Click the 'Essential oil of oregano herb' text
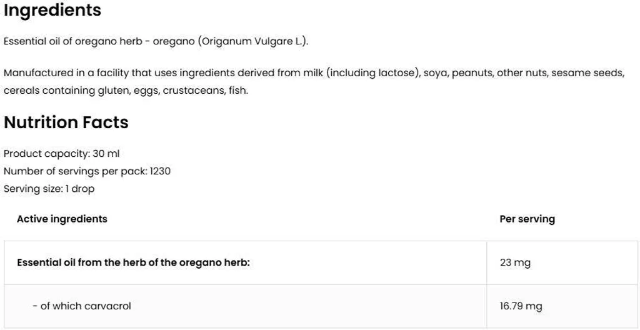This screenshot has width=640, height=330. (74, 42)
